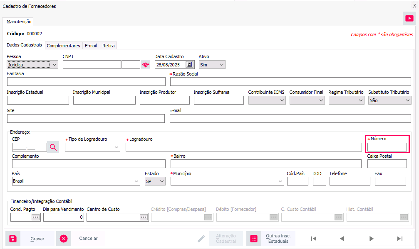Open the Ativo dropdown

tap(221, 65)
